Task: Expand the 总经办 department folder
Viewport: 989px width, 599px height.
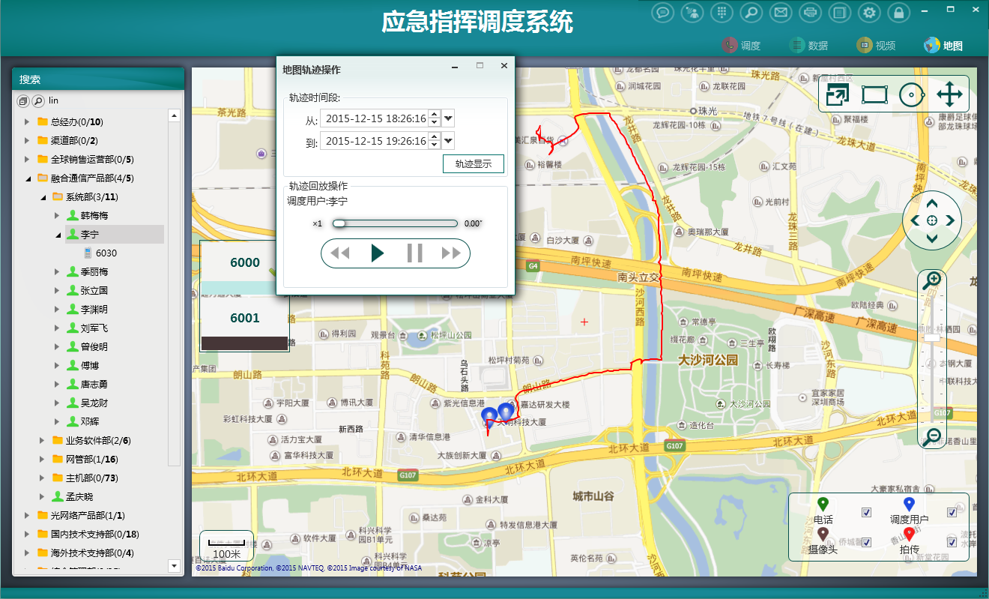Action: pyautogui.click(x=27, y=121)
